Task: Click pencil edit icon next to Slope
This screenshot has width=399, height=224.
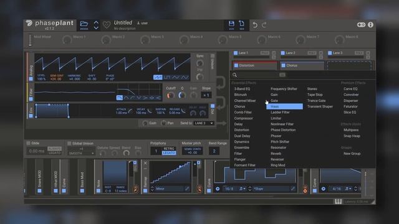Action: click(x=293, y=189)
